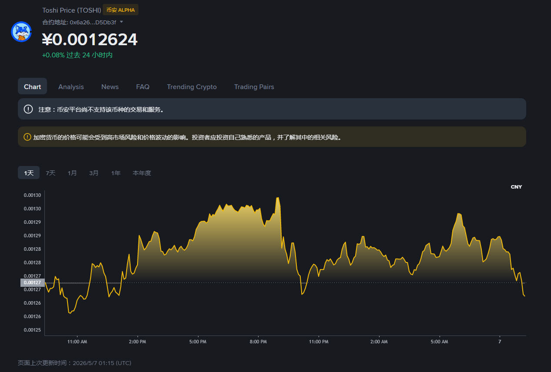The image size is (551, 372).
Task: Click the crypto risk warning message text
Action: [x=188, y=137]
